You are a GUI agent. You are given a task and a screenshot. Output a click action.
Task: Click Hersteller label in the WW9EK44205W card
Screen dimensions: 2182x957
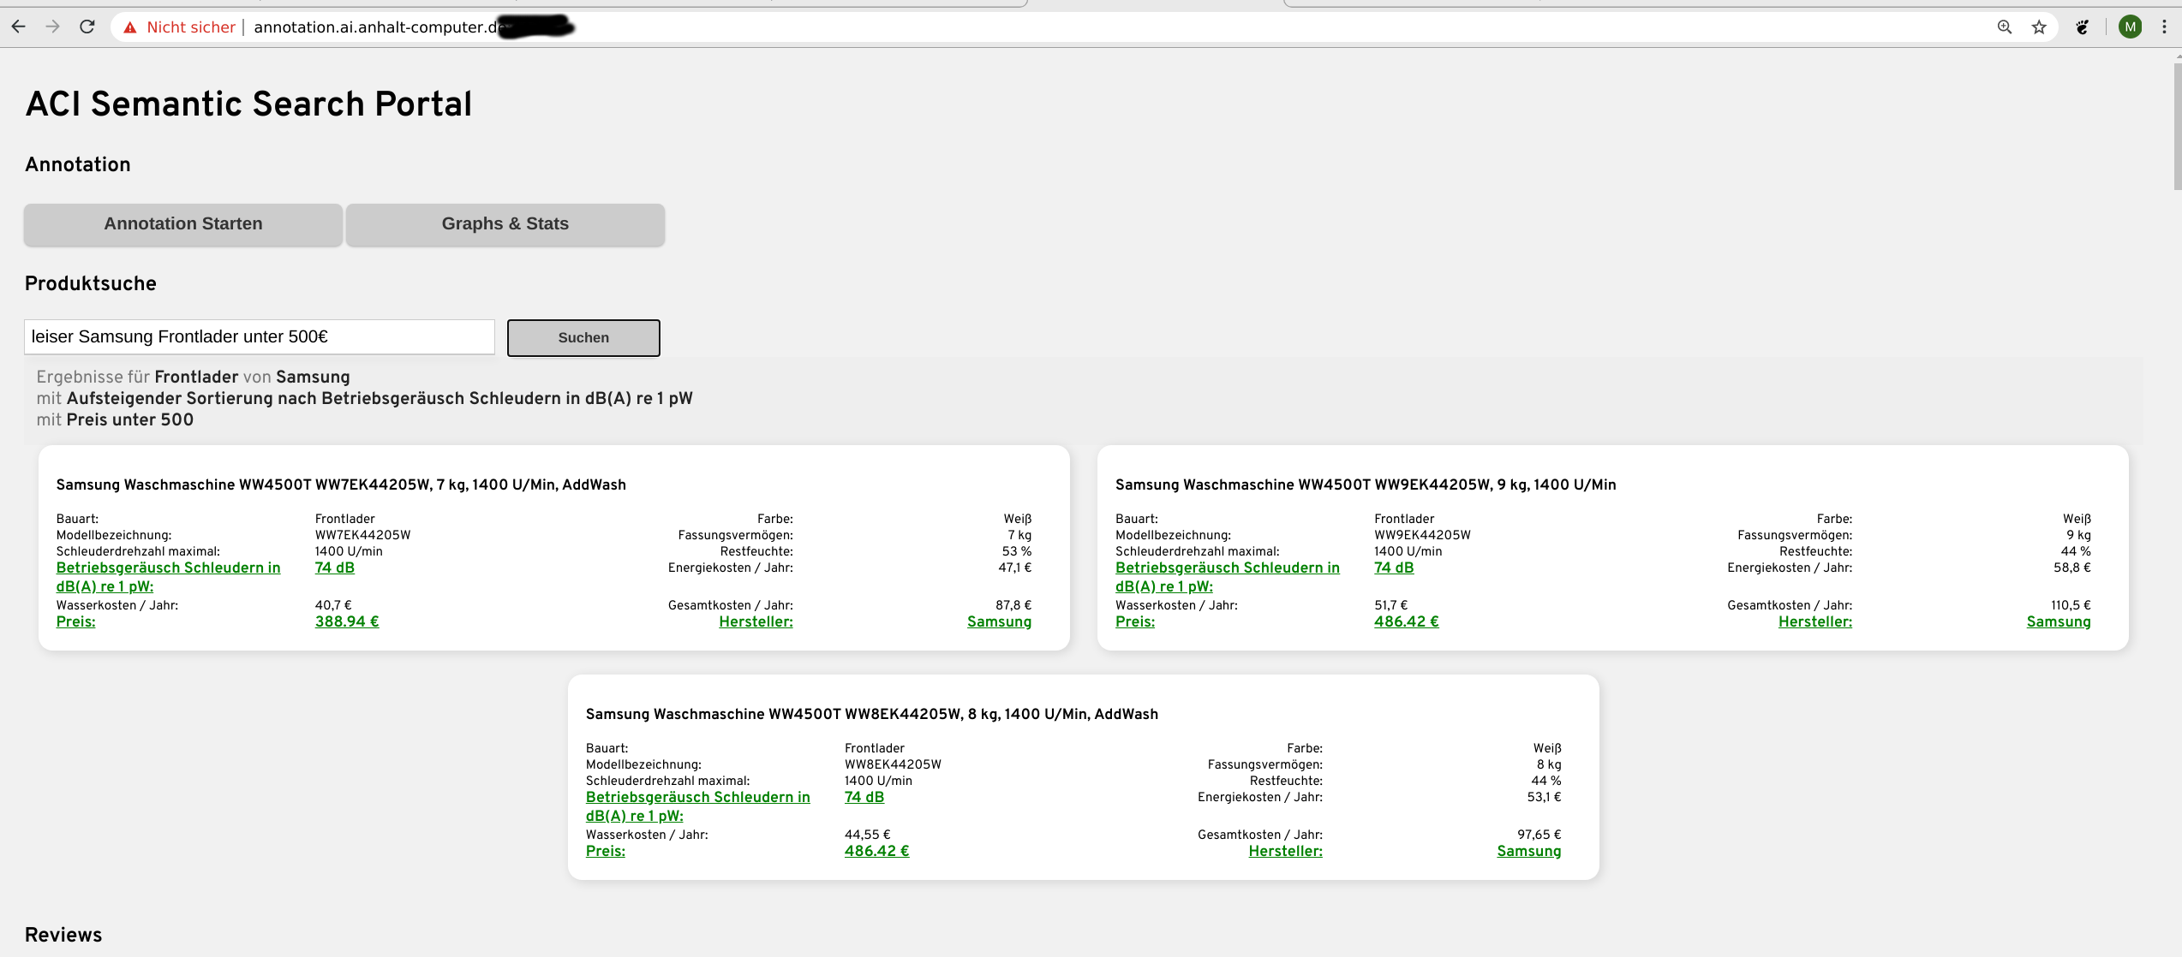(1814, 621)
